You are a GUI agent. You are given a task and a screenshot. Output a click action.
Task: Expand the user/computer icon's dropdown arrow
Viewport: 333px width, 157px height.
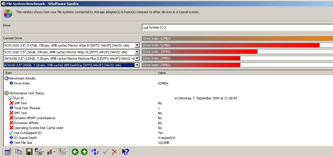pos(43,152)
